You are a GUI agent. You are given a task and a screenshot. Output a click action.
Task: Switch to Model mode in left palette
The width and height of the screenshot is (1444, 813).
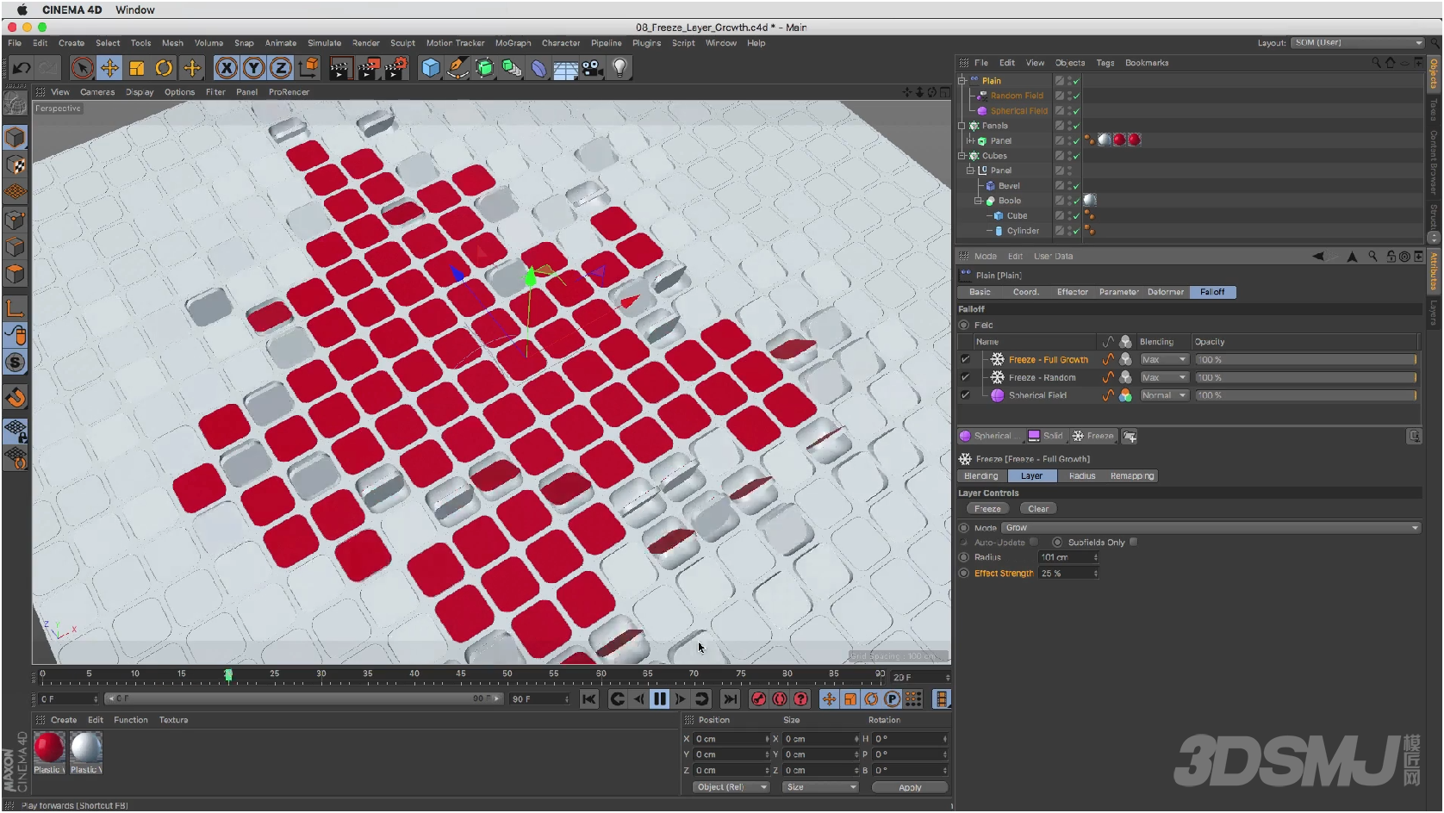[16, 138]
